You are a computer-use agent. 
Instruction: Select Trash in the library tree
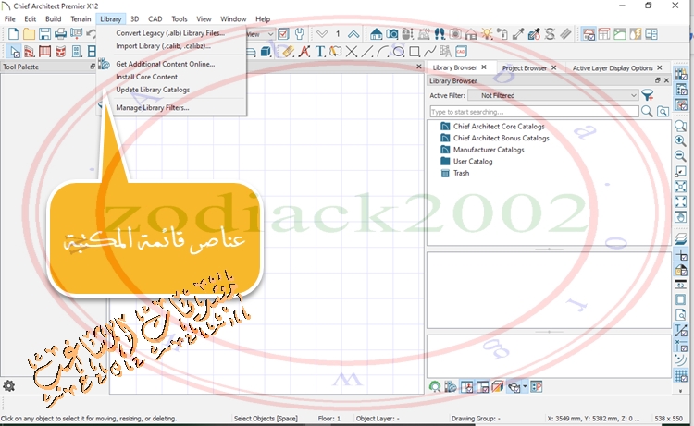(x=461, y=173)
